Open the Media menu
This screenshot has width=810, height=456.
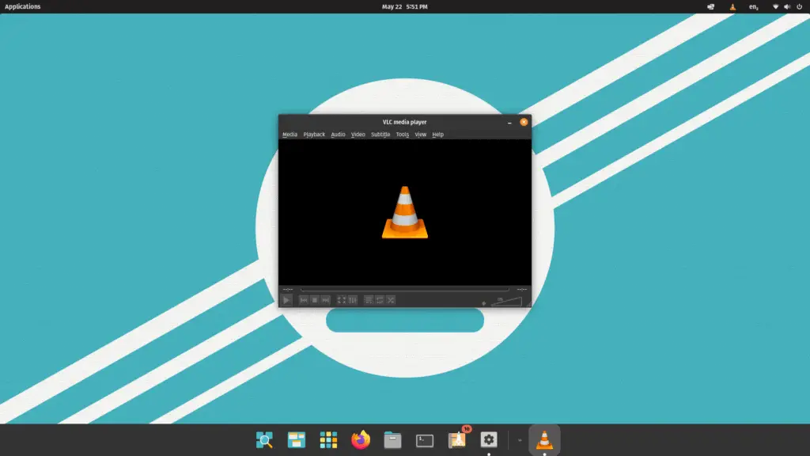(290, 135)
